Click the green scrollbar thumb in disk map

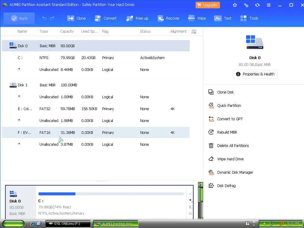tap(200, 195)
